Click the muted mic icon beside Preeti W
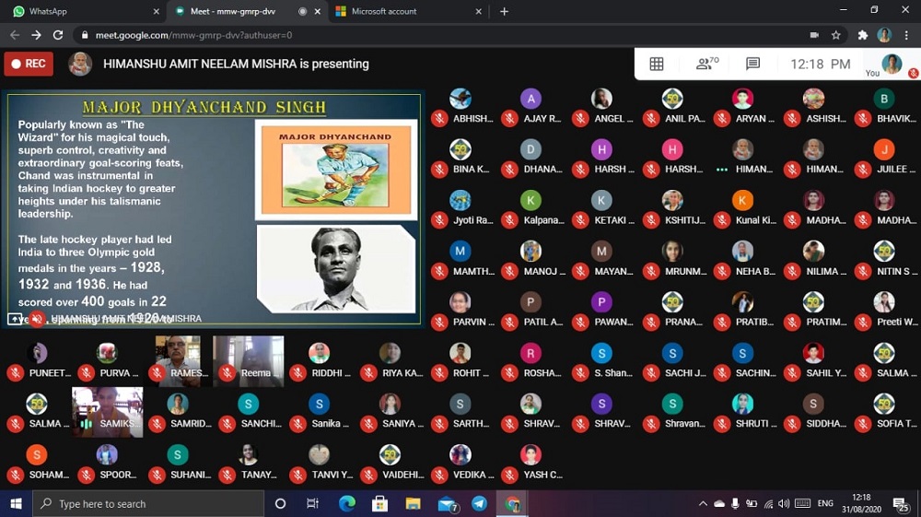 (864, 323)
